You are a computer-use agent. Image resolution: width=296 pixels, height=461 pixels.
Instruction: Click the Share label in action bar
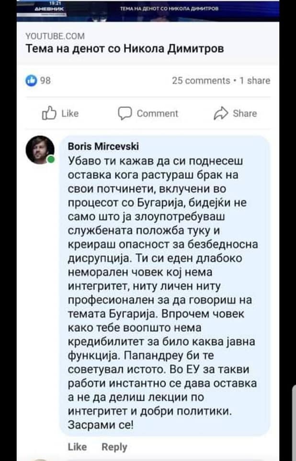click(x=245, y=113)
